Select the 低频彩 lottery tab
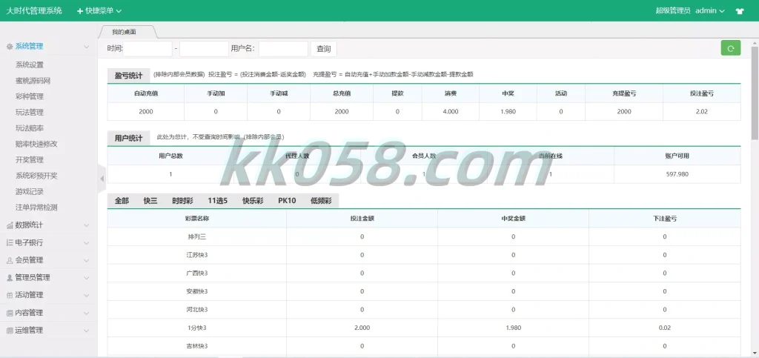 (321, 201)
